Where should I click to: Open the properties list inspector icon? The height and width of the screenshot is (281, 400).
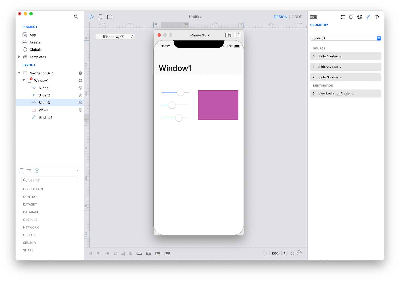point(342,17)
